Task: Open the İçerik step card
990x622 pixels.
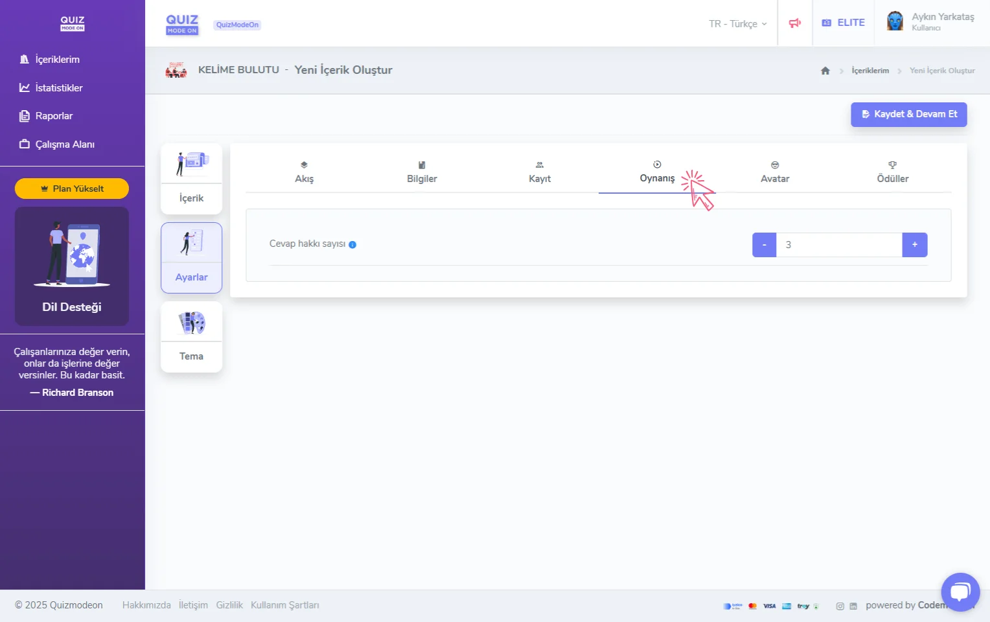Action: pyautogui.click(x=191, y=179)
